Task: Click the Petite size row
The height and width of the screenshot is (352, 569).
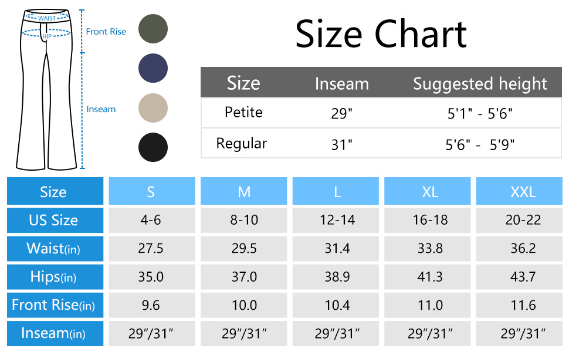Action: [244, 113]
